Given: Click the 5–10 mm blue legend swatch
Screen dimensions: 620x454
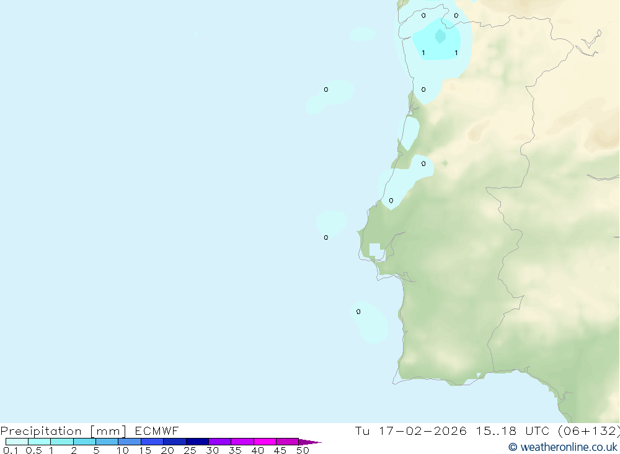Looking at the screenshot, I should click(x=107, y=442).
